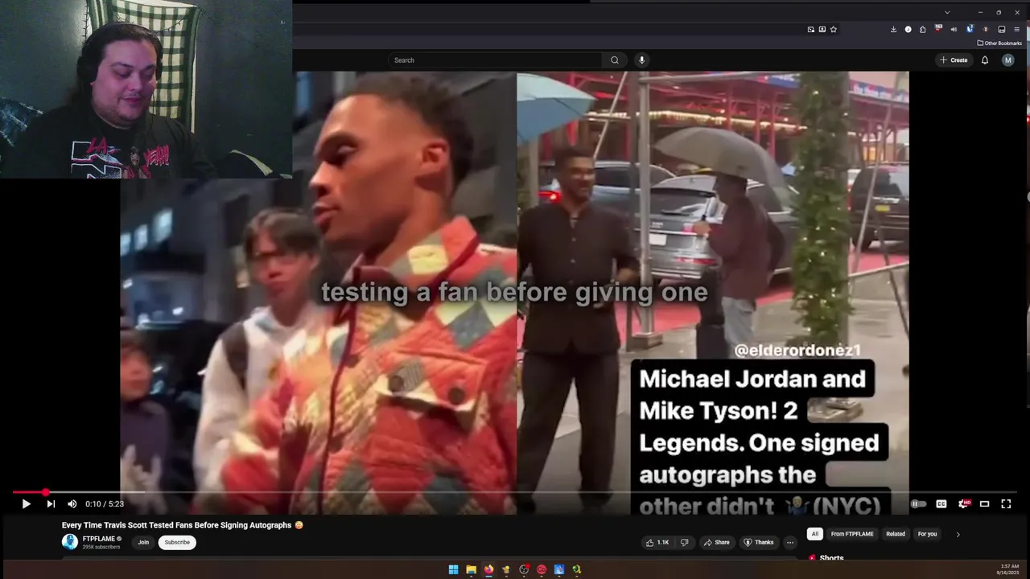
Task: Select the From FTPFLAME filter chip
Action: tap(852, 534)
